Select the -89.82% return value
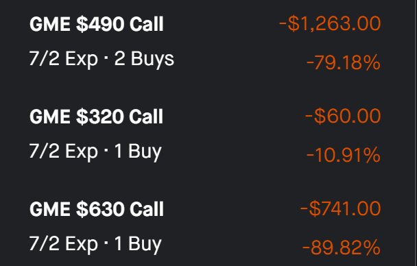The width and height of the screenshot is (417, 266). click(x=341, y=247)
